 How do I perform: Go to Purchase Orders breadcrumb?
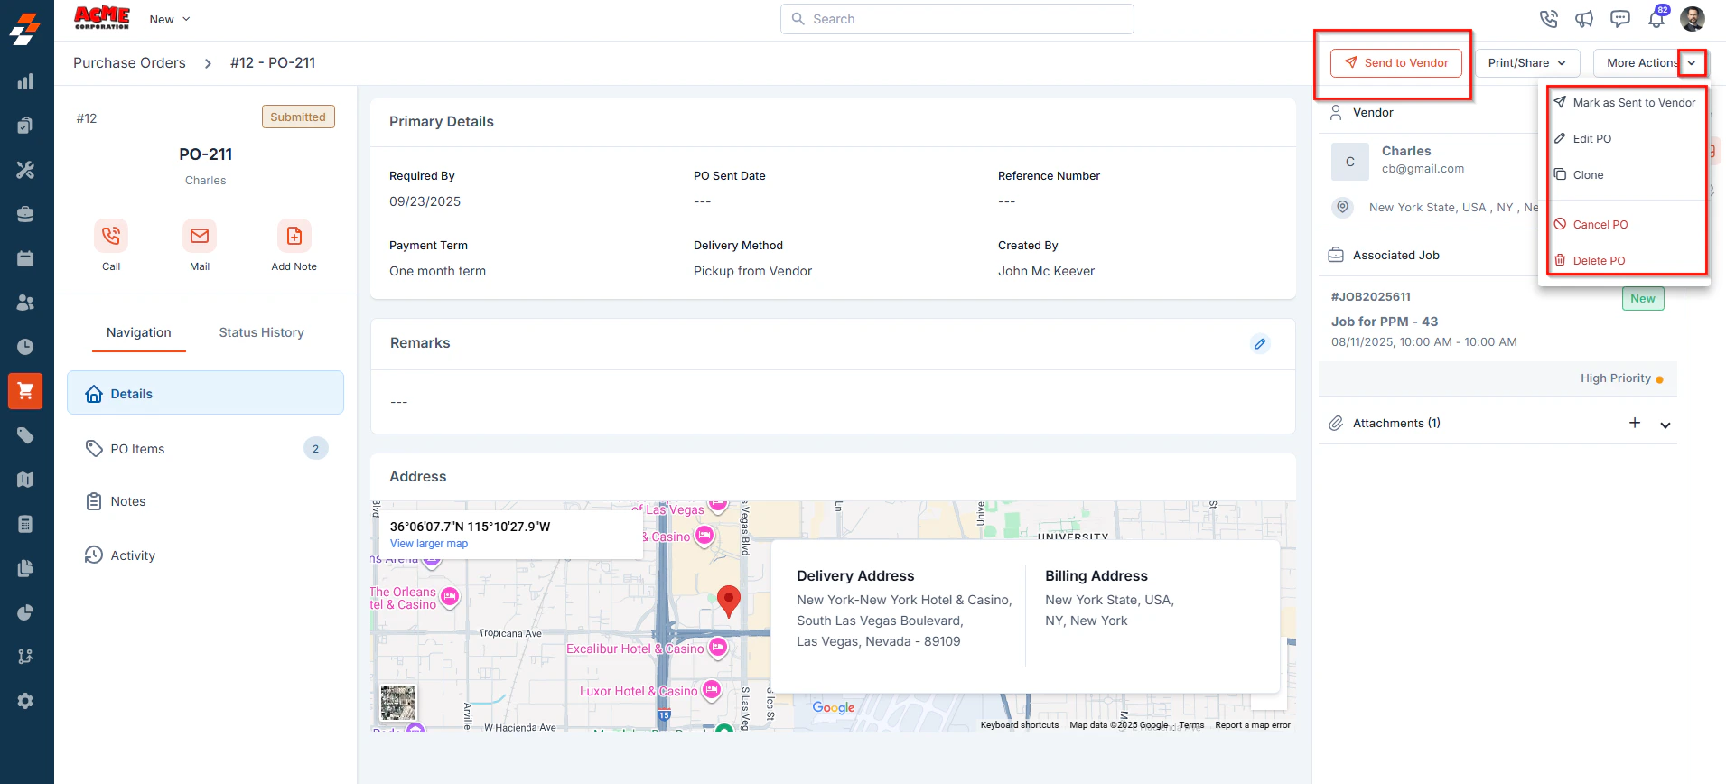129,63
